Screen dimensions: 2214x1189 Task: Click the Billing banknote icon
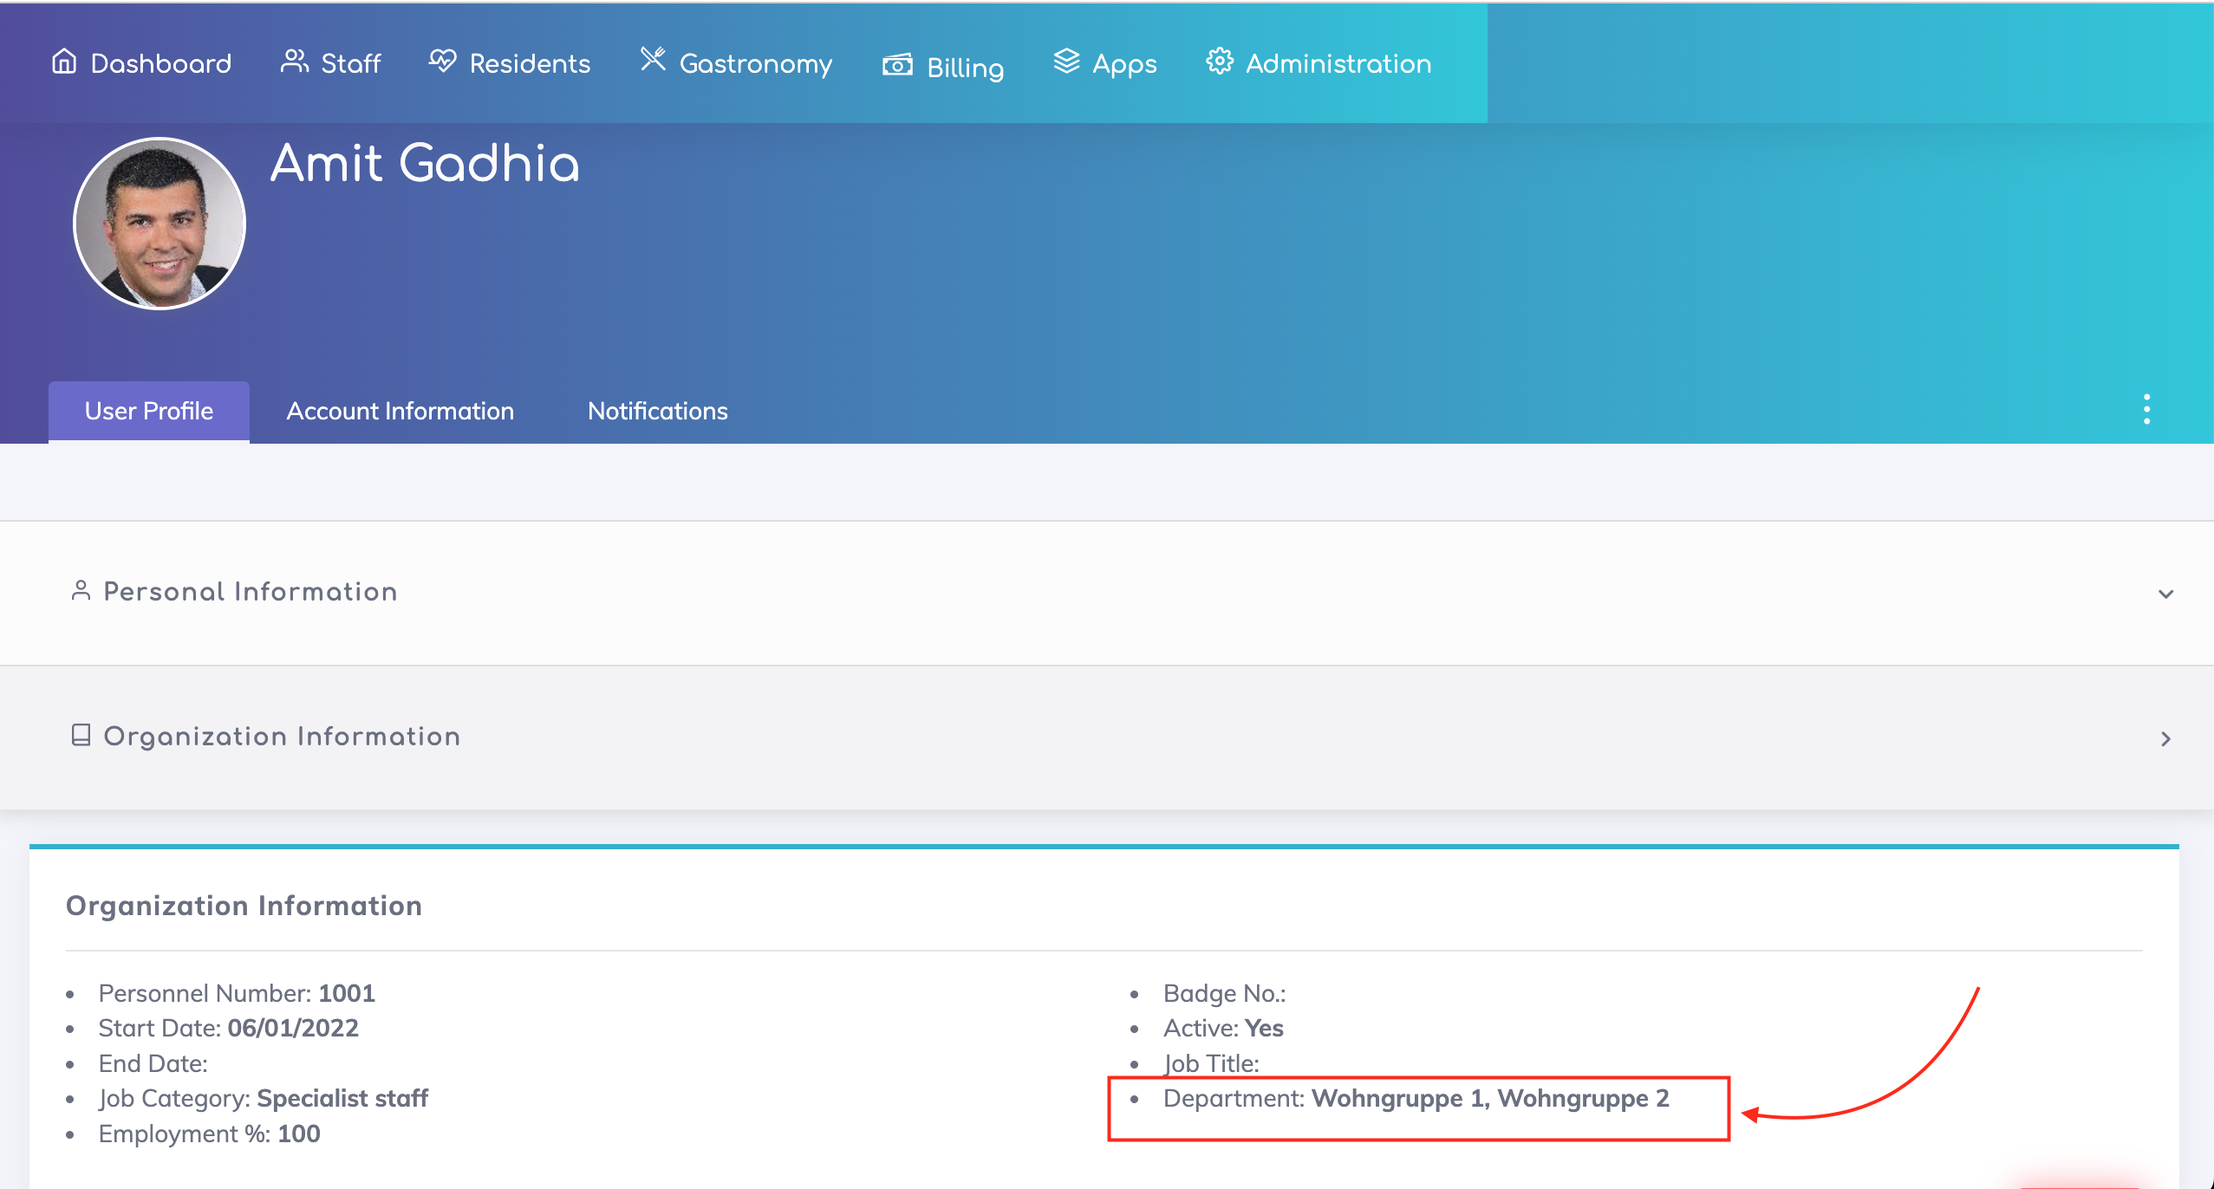pos(897,65)
